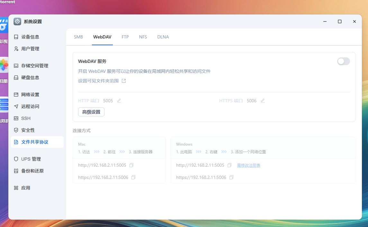Click the HTTP port value 5005
The width and height of the screenshot is (368, 227).
pos(108,101)
